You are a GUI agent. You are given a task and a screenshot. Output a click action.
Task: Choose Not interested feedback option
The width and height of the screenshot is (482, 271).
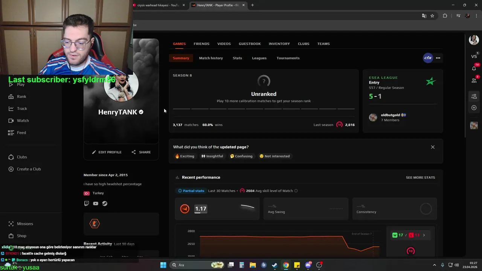click(x=275, y=156)
